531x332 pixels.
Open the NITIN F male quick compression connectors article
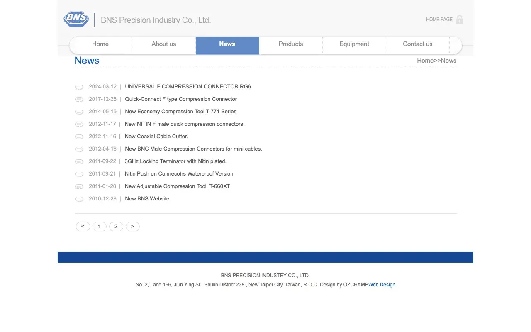tap(185, 124)
